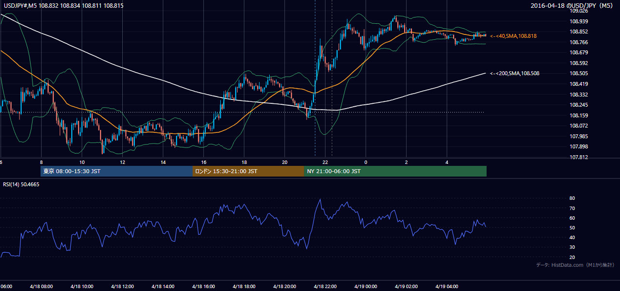620x291 pixels.
Task: Click the RSI 30 level label
Action: pos(572,247)
